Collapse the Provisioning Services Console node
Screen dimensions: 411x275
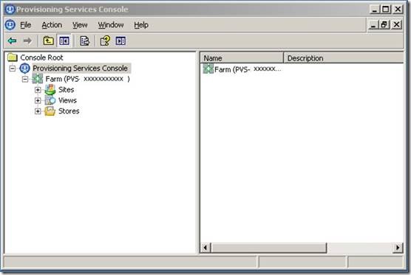[x=13, y=69]
